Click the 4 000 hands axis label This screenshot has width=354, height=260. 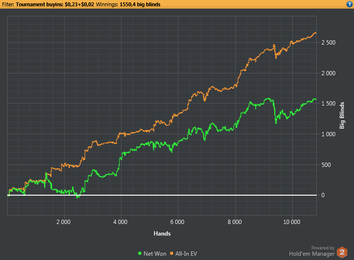(120, 222)
